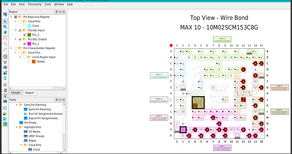Click the IO check analysis icon
Viewport: 292px width, 154px height.
[x=5, y=113]
